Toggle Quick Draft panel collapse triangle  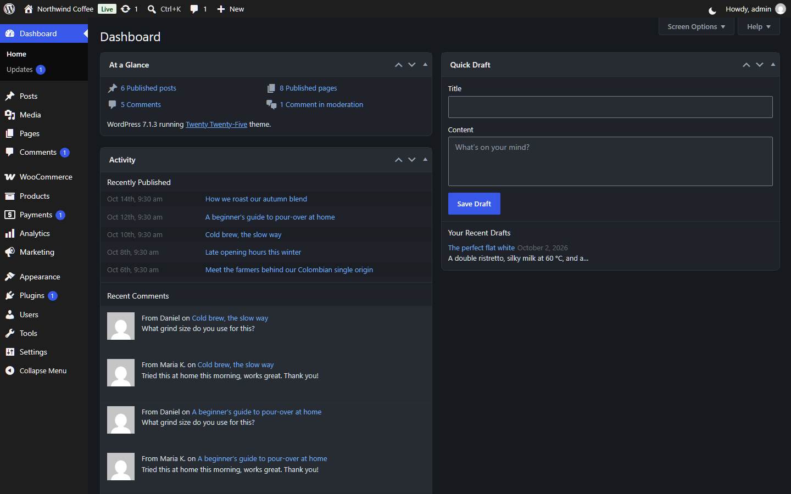(x=773, y=65)
